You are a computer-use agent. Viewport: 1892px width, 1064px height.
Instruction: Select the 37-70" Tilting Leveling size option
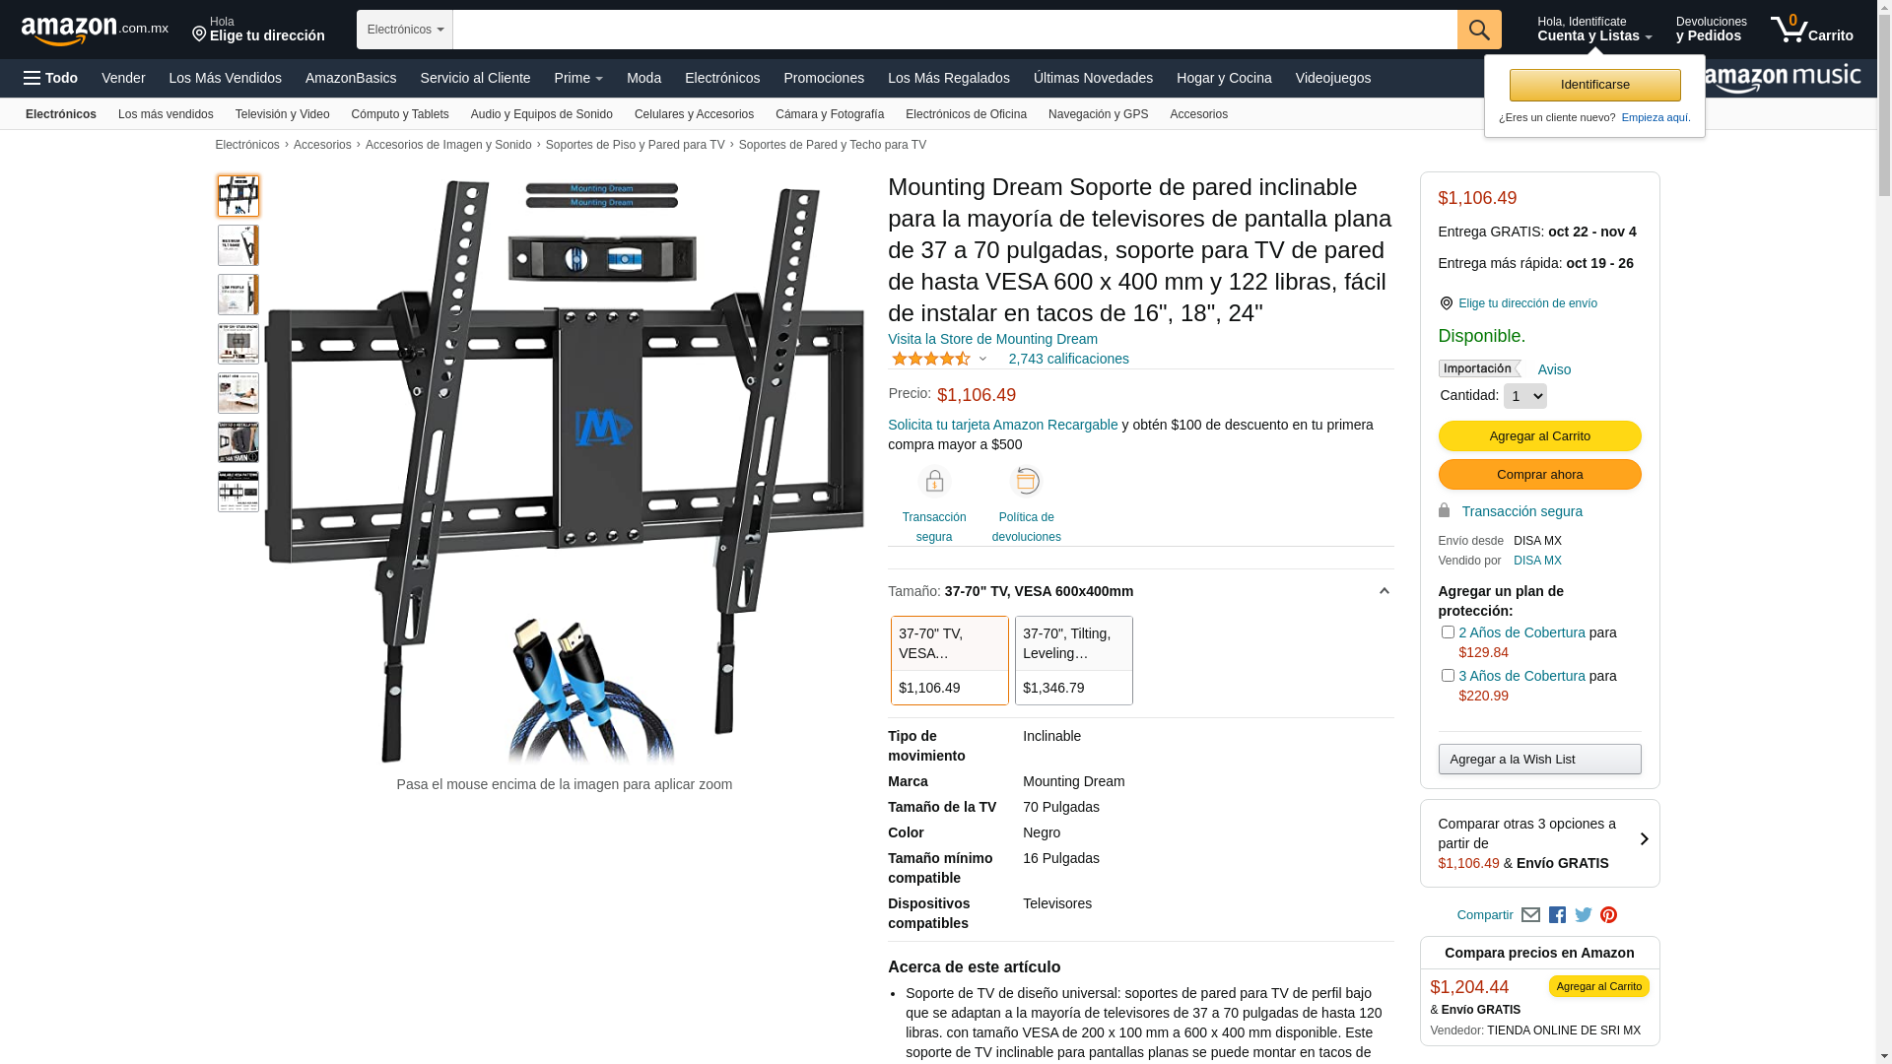pos(1074,660)
